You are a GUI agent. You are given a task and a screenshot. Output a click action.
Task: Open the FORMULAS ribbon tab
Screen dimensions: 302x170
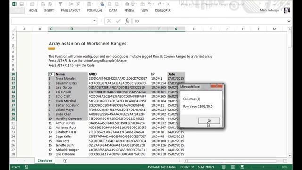95,10
